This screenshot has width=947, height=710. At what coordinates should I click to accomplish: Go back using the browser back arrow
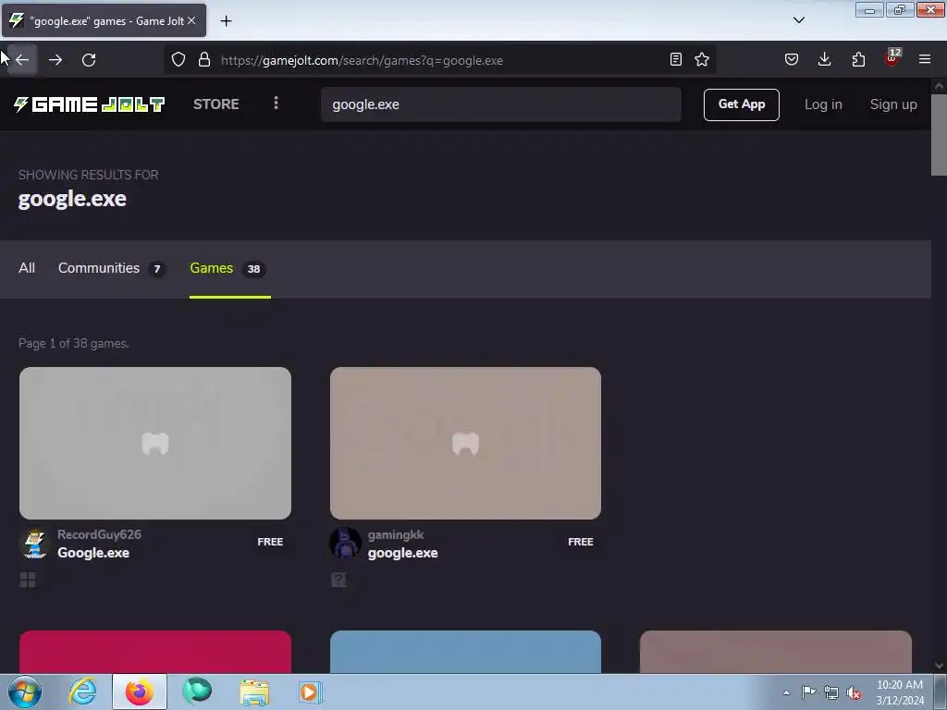(22, 60)
